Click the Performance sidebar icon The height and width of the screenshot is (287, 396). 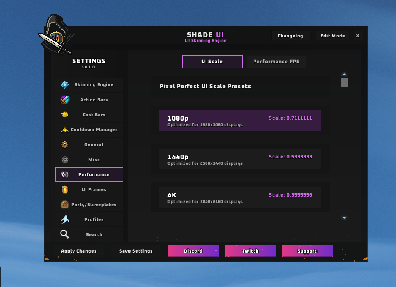click(65, 174)
